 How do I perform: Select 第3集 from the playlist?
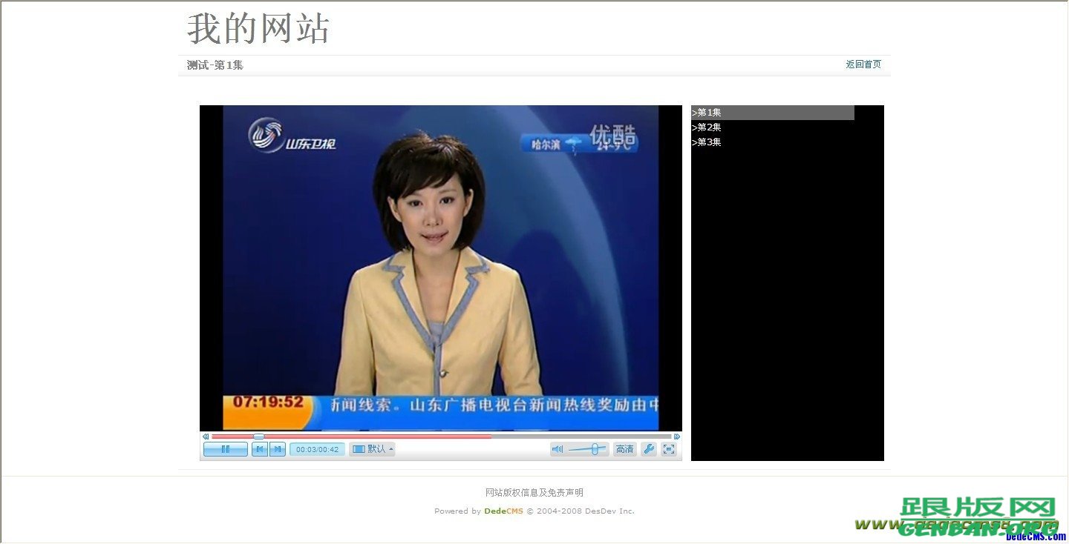(x=706, y=142)
